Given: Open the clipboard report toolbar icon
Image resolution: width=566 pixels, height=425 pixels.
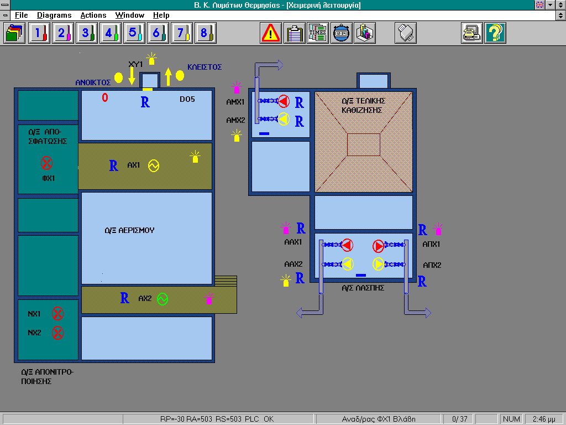Looking at the screenshot, I should click(295, 33).
